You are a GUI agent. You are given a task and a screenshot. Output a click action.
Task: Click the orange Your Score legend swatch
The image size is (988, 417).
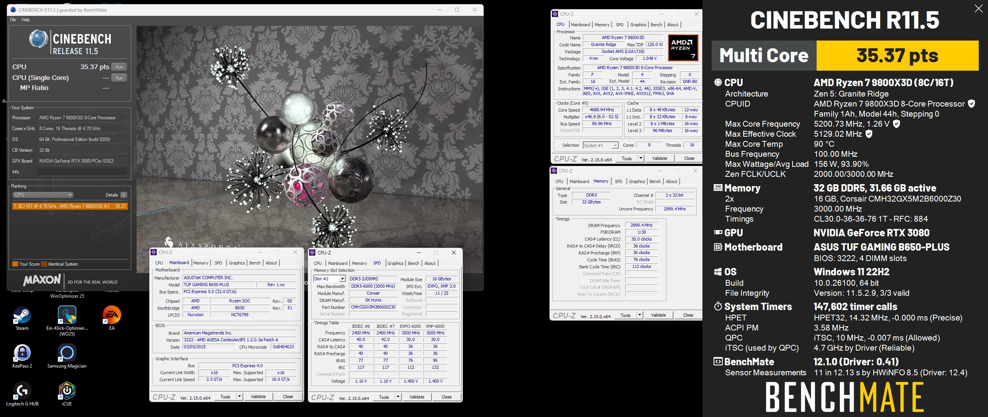(15, 264)
